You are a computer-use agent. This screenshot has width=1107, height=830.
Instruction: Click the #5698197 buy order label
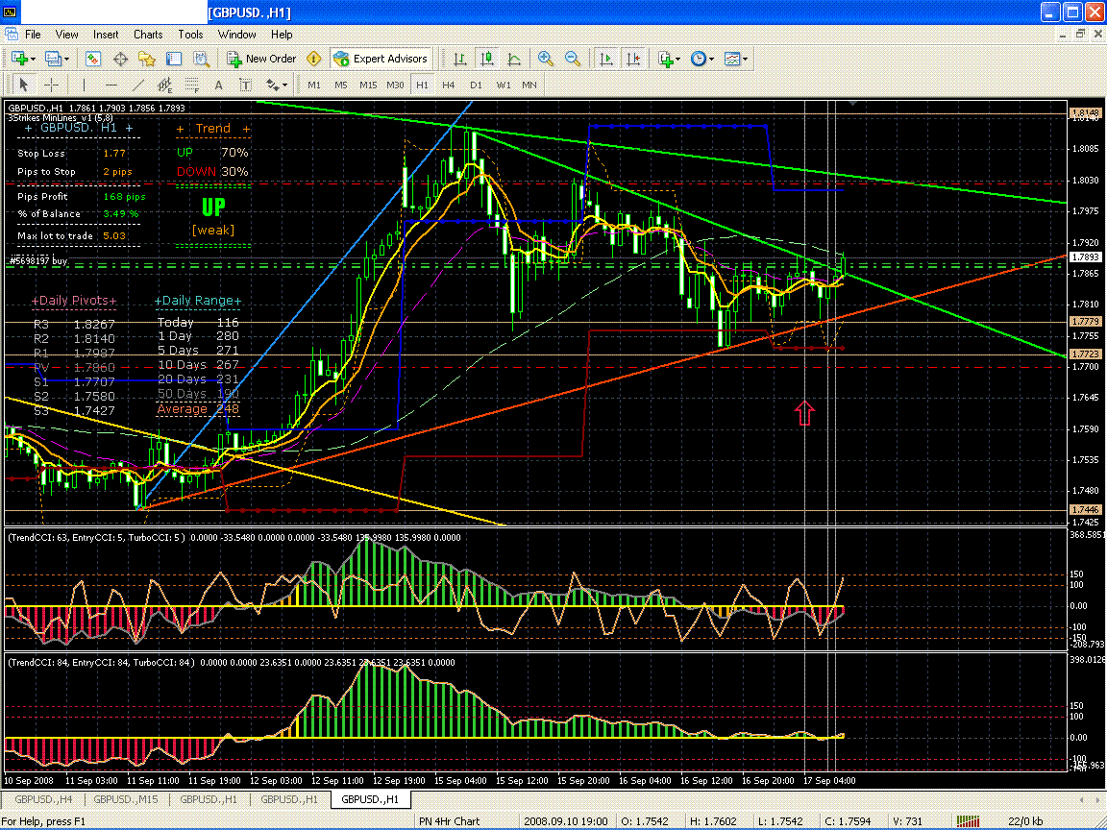tap(38, 261)
